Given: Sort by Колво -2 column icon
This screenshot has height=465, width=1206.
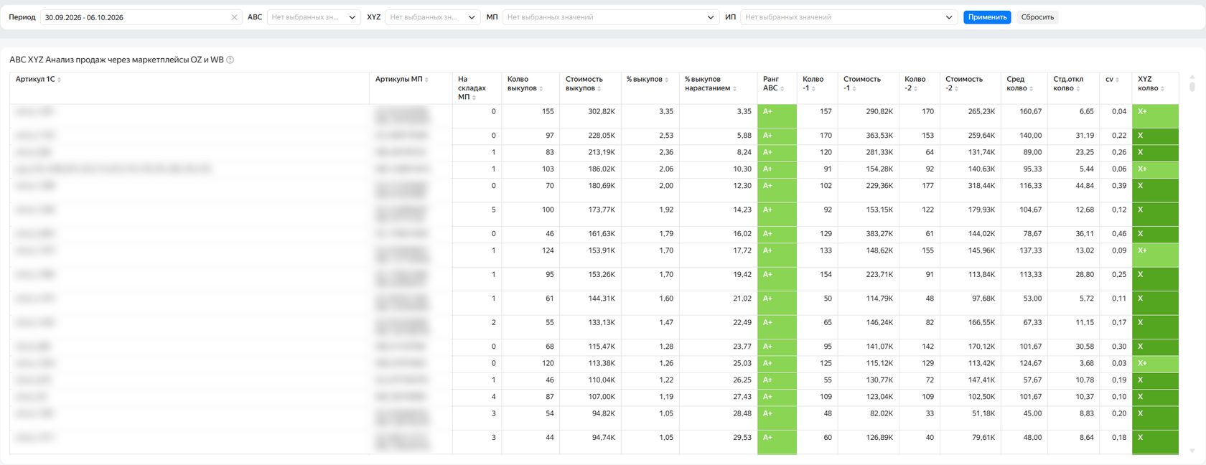Looking at the screenshot, I should [x=915, y=89].
